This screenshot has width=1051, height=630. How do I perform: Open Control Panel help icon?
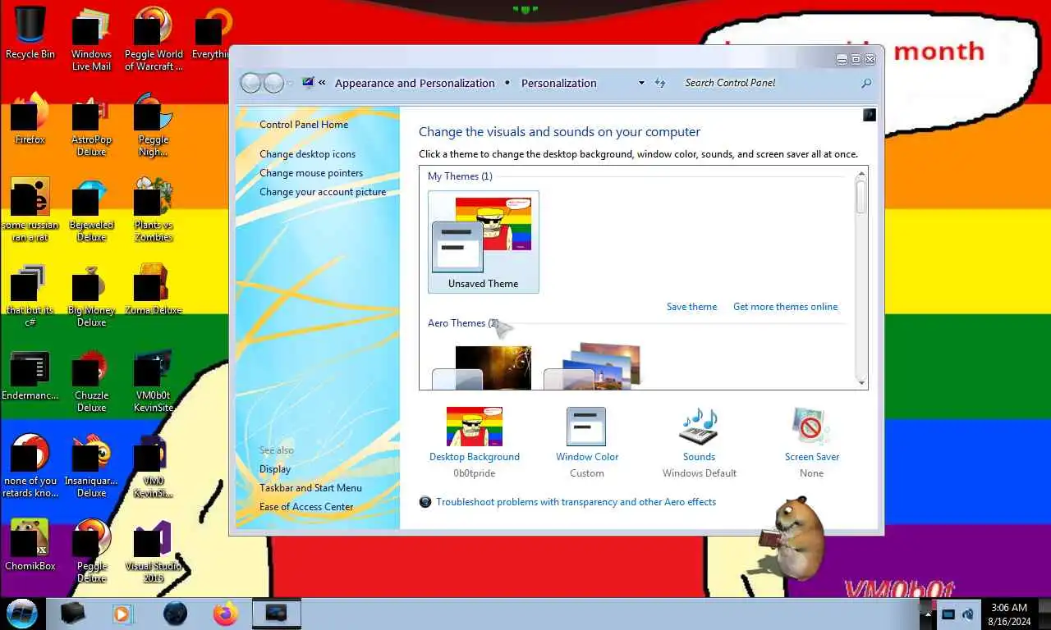click(x=870, y=116)
